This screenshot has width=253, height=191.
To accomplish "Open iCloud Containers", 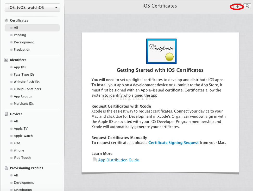I will [x=27, y=89].
